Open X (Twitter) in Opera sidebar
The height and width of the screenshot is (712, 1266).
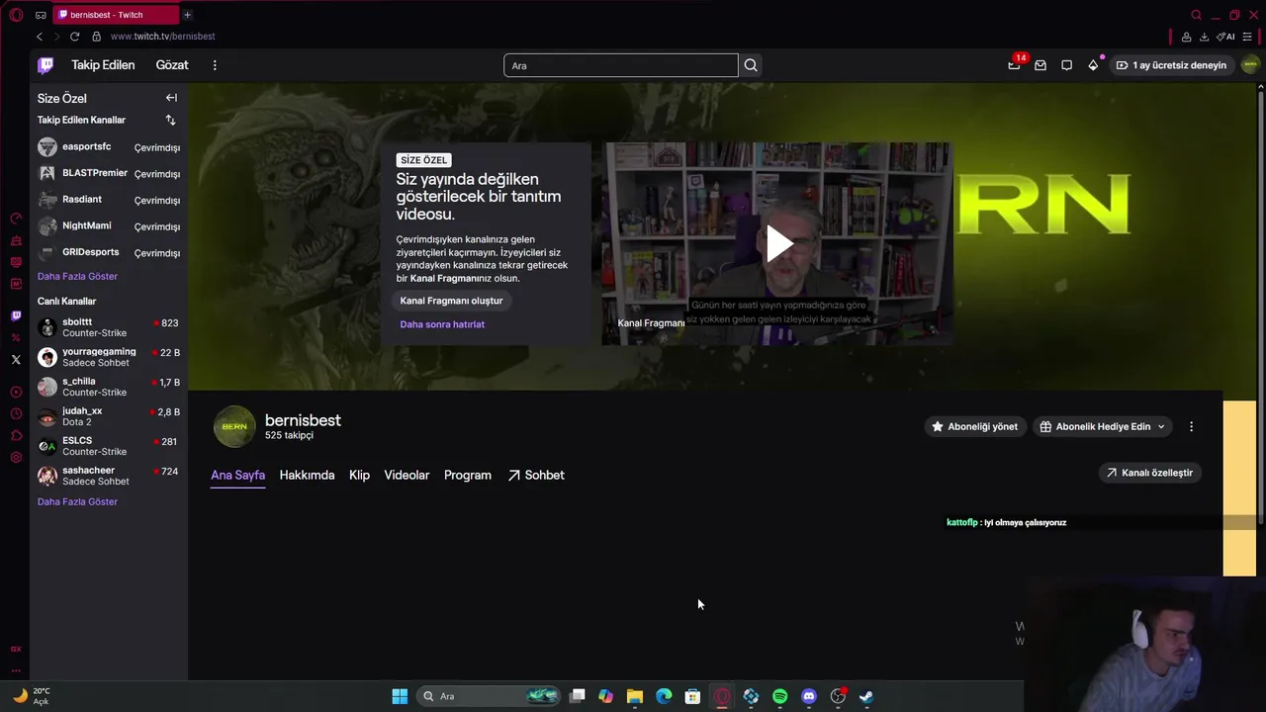16,360
